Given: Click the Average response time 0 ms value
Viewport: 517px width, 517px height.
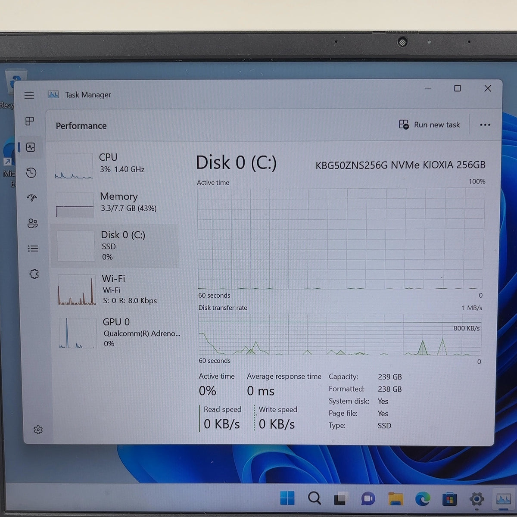Looking at the screenshot, I should tap(261, 391).
